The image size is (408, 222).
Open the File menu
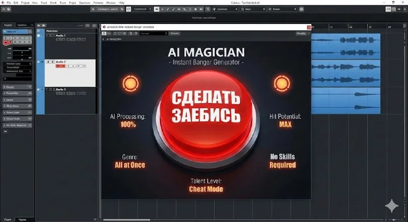point(9,3)
